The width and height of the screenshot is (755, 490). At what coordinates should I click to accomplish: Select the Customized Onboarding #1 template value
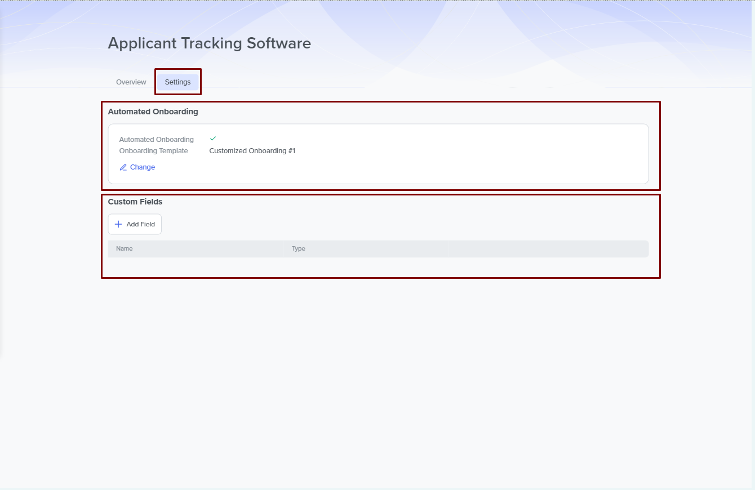(x=252, y=151)
